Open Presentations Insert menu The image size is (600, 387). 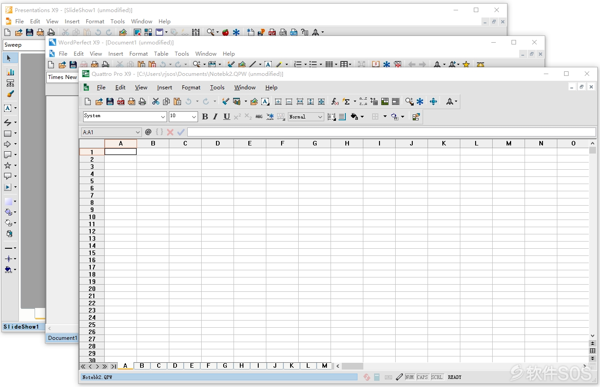72,21
